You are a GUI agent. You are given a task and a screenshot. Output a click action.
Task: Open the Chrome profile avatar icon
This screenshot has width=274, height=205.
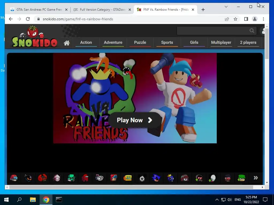[x=255, y=19]
